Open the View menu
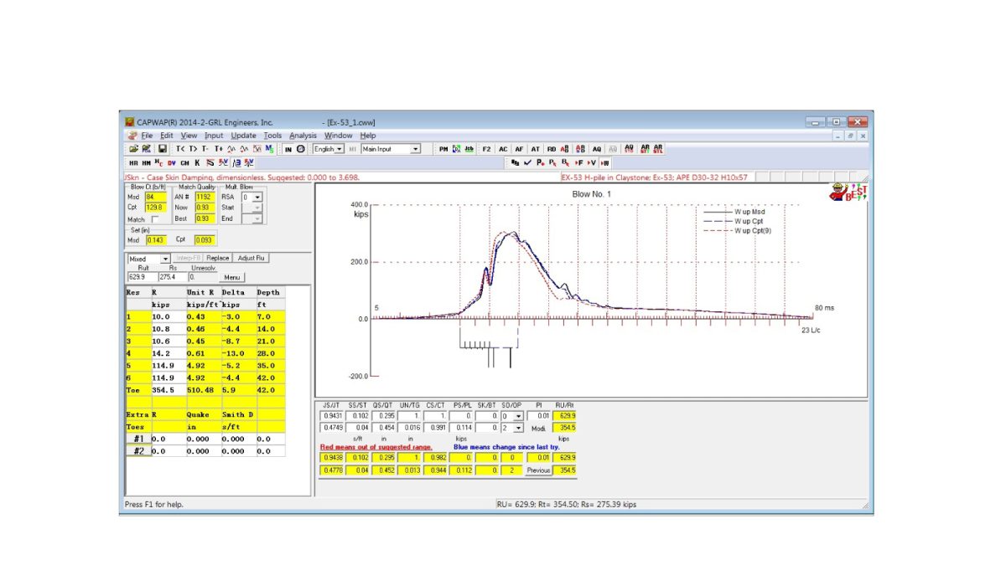The width and height of the screenshot is (1006, 565). click(x=189, y=136)
